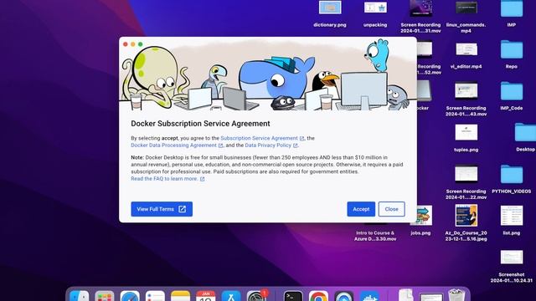The width and height of the screenshot is (536, 301).
Task: Open Calendar from the dock
Action: coord(206,296)
